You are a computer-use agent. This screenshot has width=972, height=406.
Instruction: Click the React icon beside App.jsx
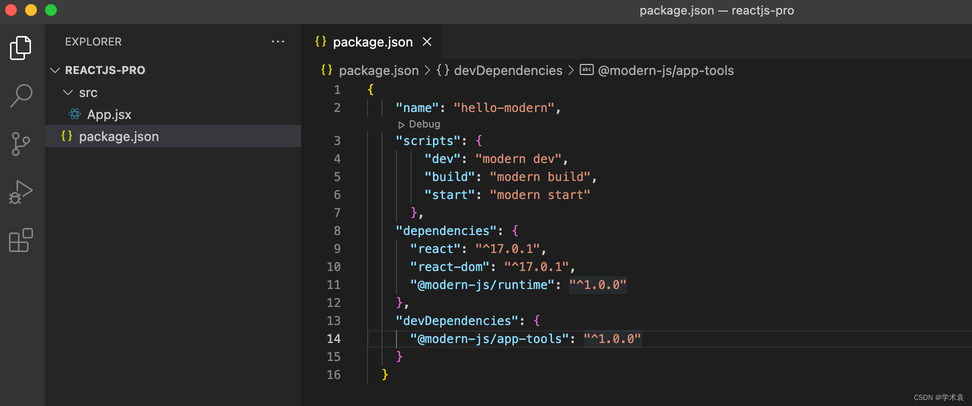point(75,114)
